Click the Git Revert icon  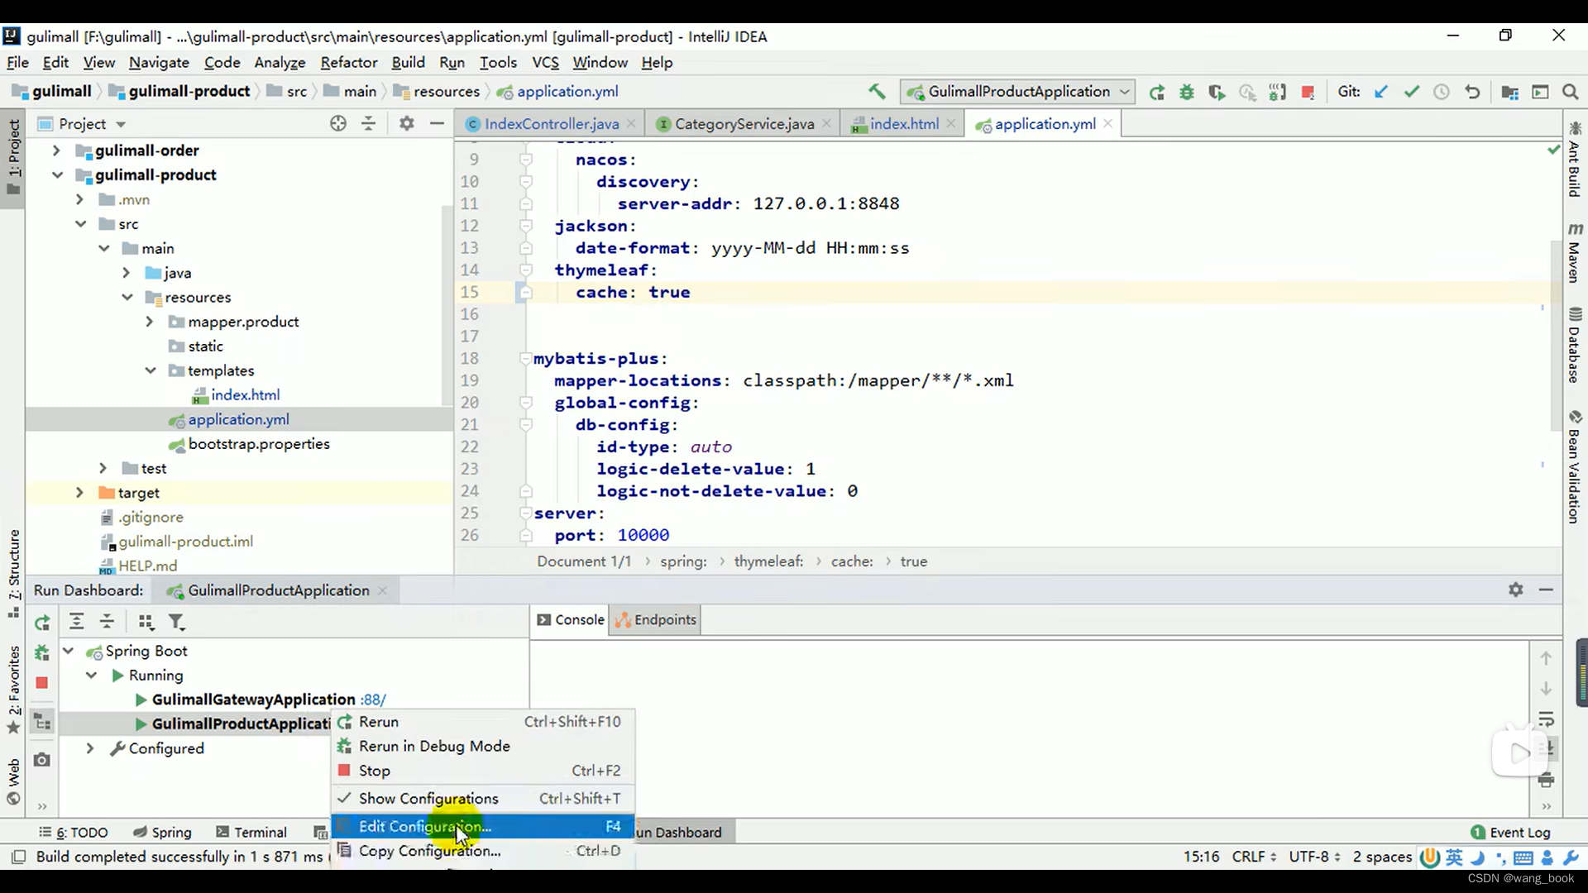point(1472,92)
